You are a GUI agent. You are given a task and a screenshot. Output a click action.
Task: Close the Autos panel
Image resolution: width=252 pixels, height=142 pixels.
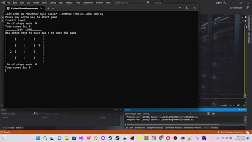click(x=121, y=110)
